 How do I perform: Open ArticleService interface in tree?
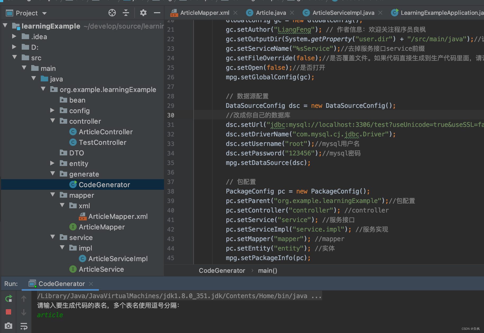pos(101,269)
